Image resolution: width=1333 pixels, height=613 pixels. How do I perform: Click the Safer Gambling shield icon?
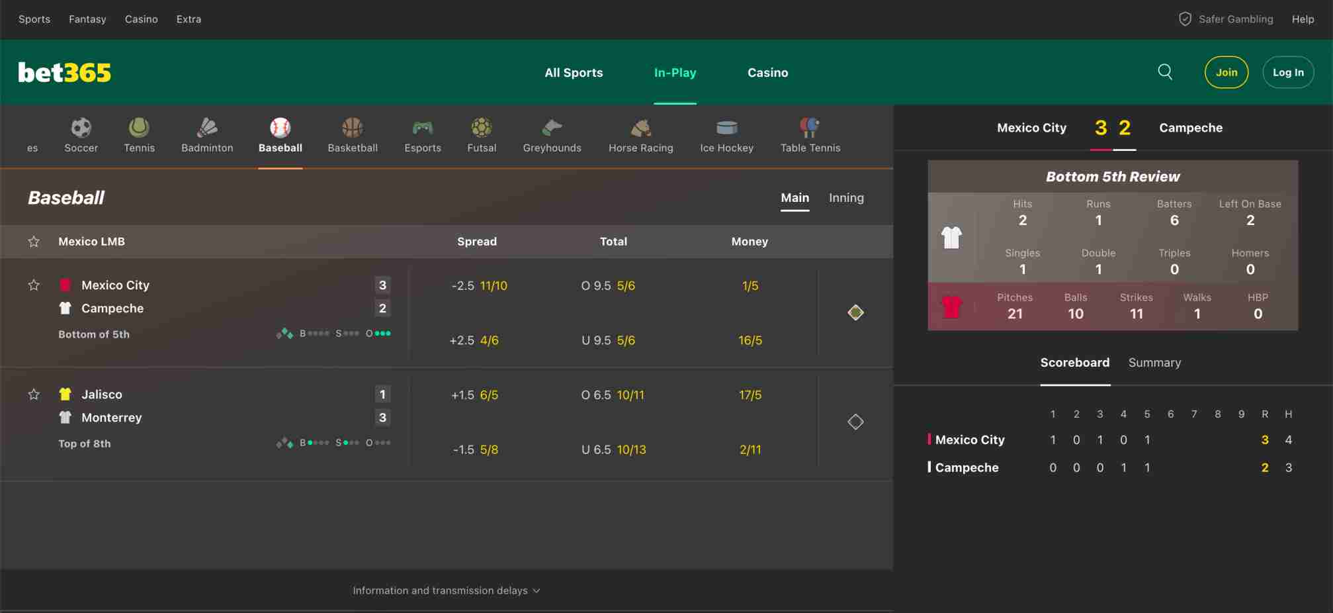[x=1185, y=19]
